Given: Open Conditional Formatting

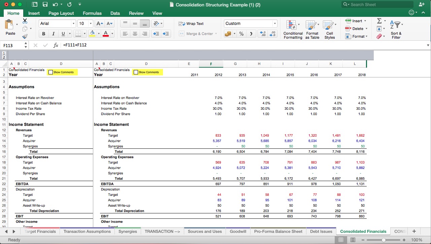Looking at the screenshot, I should click(293, 30).
